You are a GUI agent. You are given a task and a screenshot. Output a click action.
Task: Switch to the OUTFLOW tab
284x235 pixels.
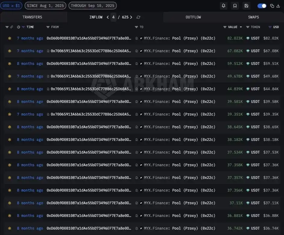pyautogui.click(x=193, y=17)
